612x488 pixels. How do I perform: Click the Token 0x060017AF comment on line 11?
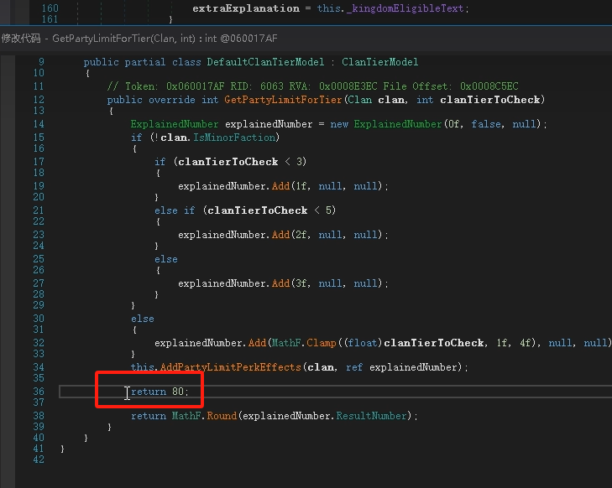coord(312,86)
